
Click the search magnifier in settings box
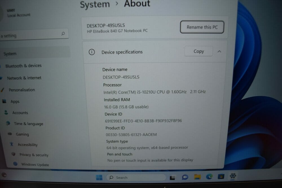pos(63,34)
